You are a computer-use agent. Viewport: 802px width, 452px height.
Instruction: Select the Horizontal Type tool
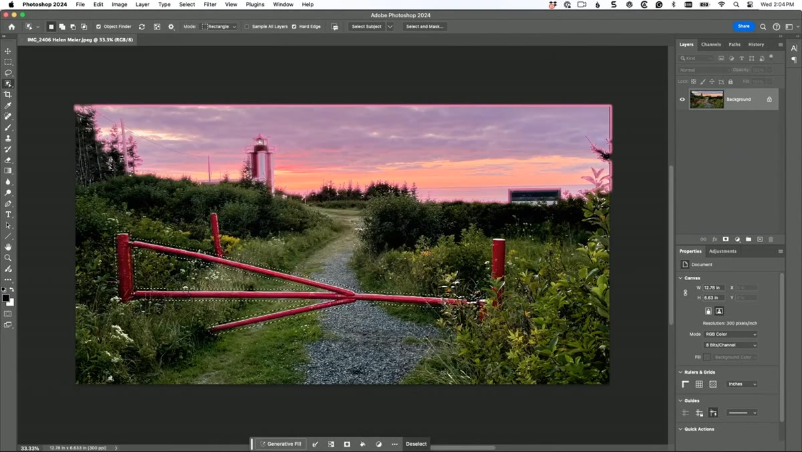(x=8, y=215)
